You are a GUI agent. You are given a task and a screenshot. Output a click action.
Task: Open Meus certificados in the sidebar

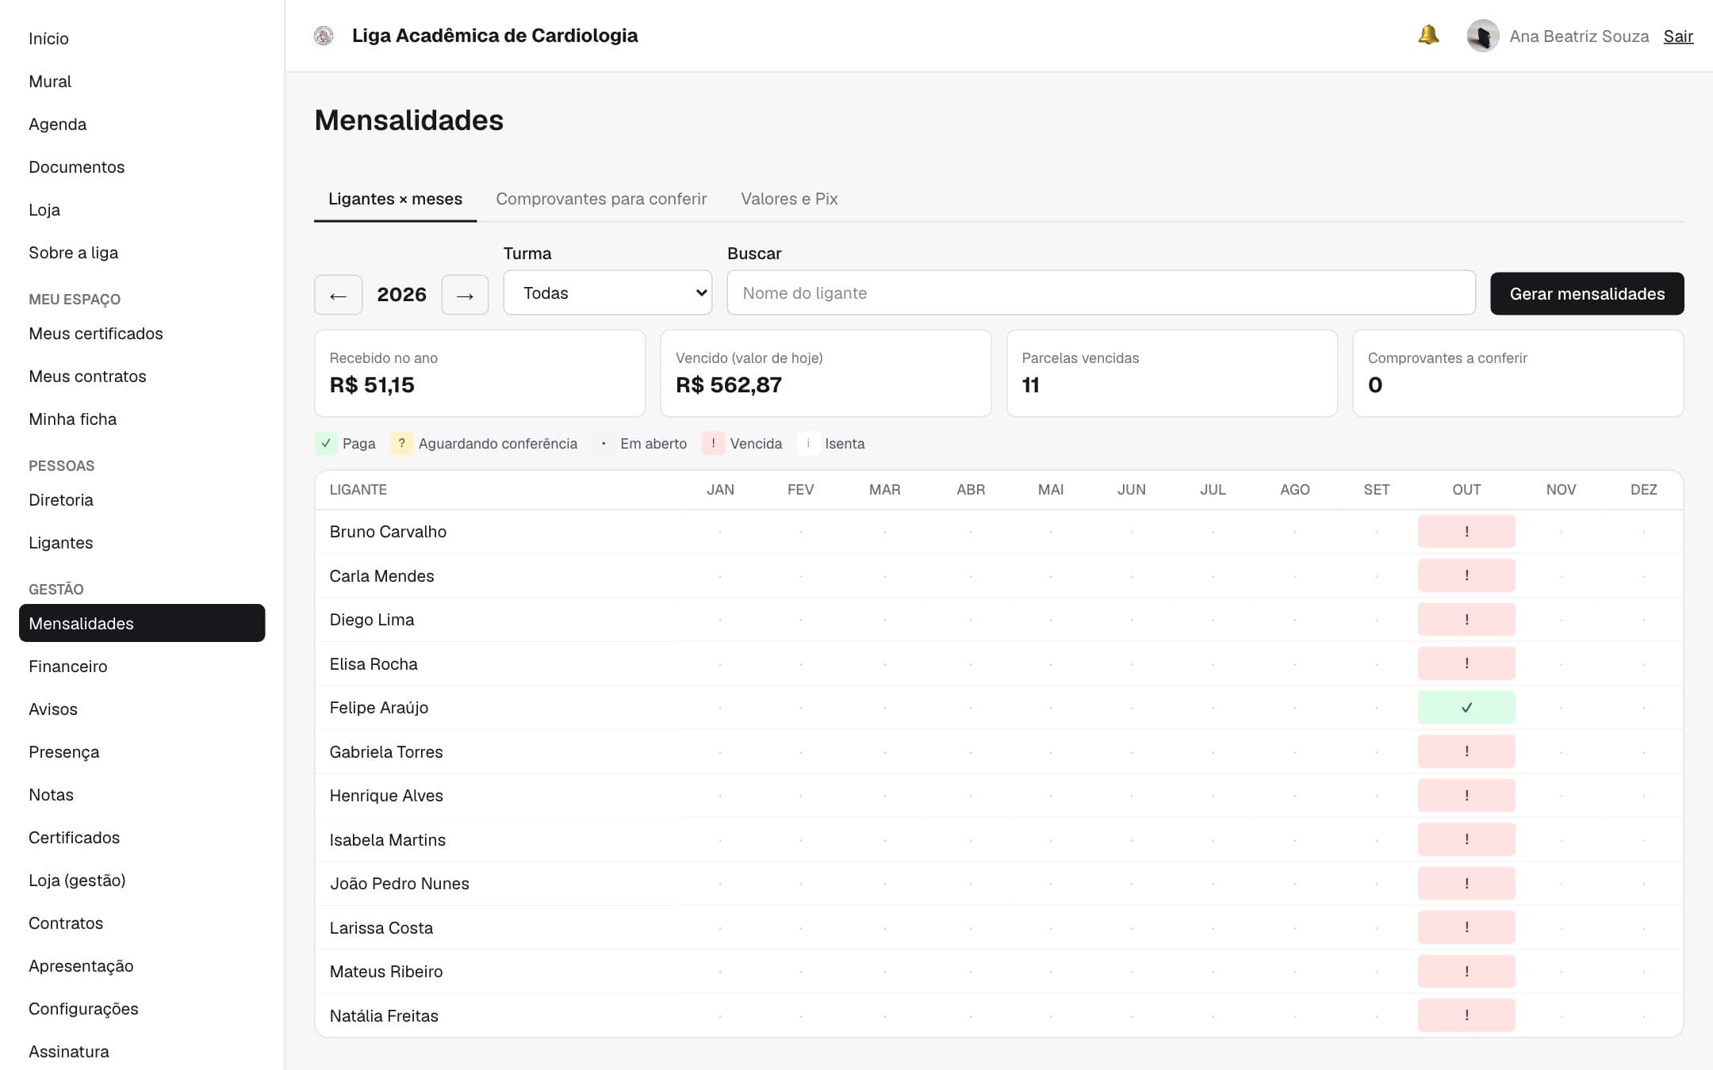[142, 334]
